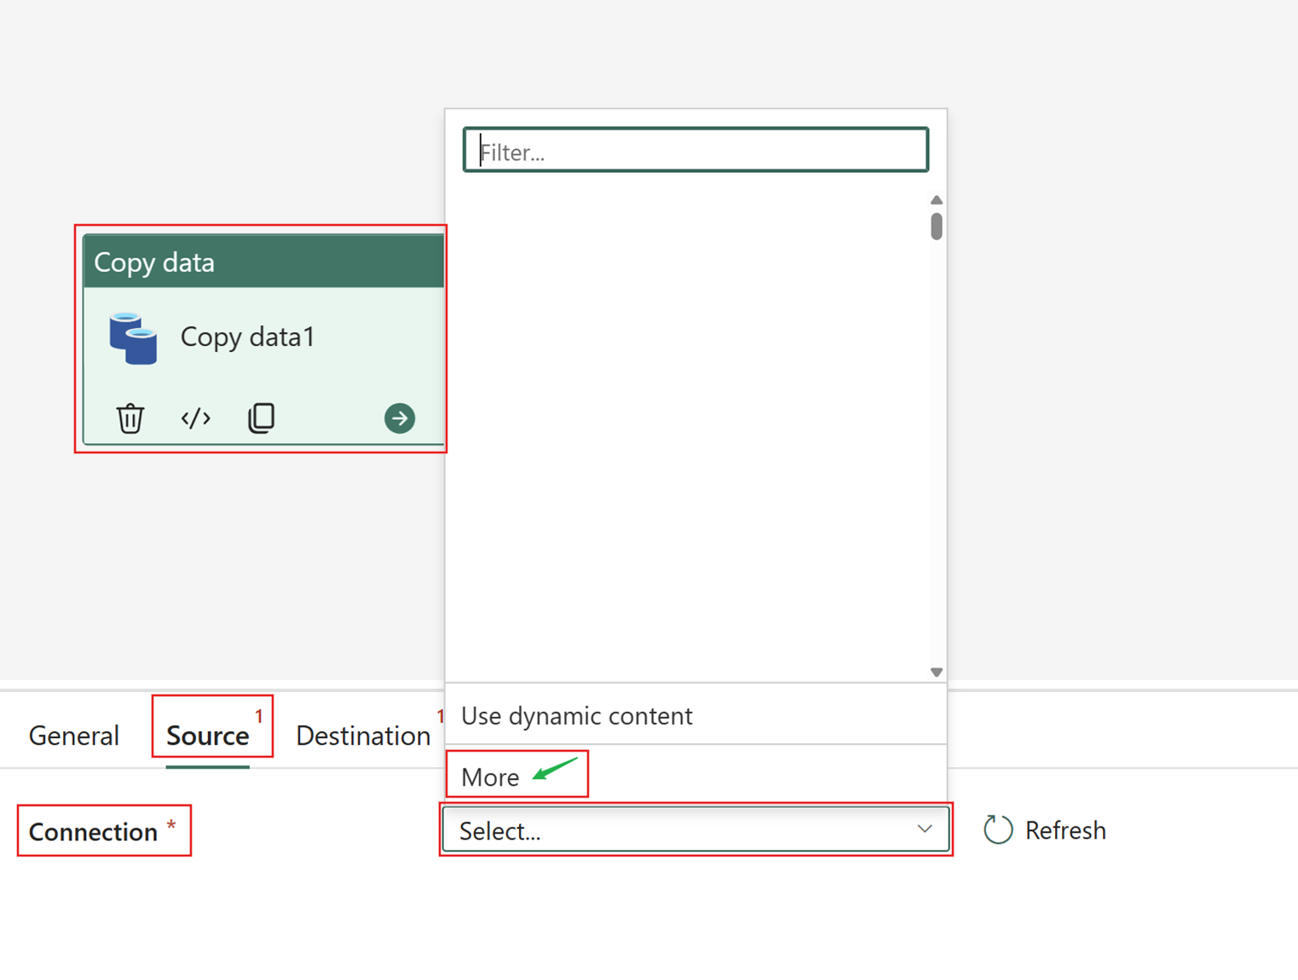The image size is (1298, 980).
Task: Click the dropdown list scroll up arrow
Action: click(x=937, y=200)
